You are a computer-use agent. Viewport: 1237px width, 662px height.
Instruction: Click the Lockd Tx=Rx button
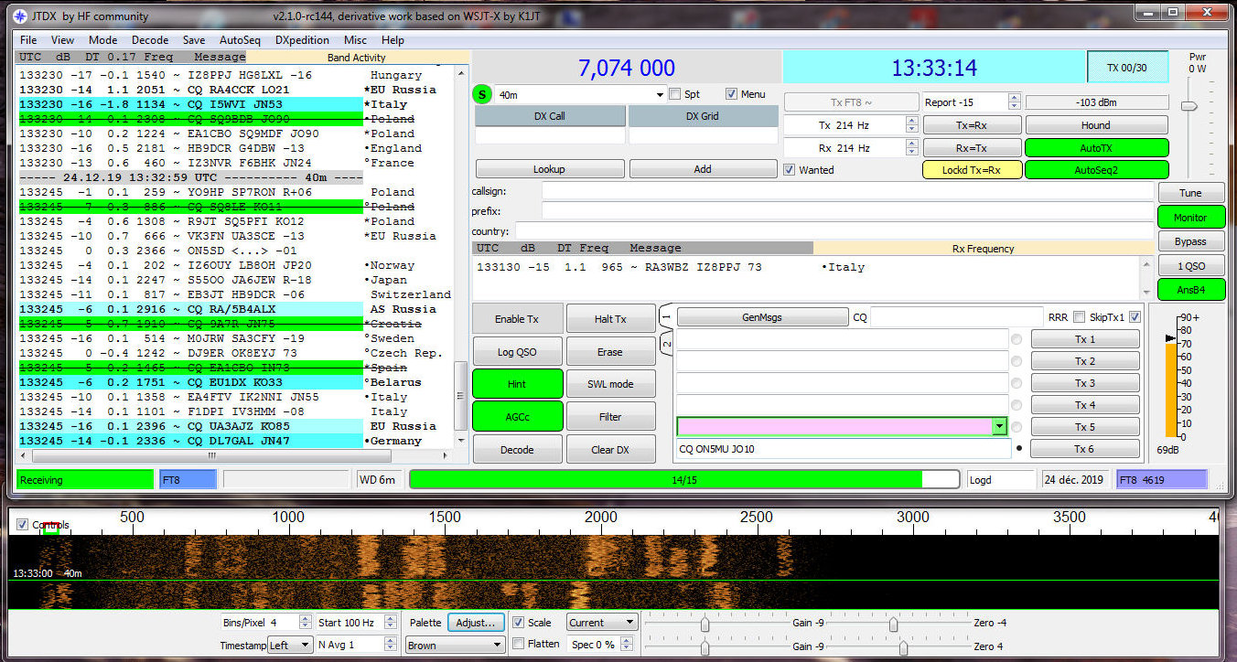[x=972, y=170]
